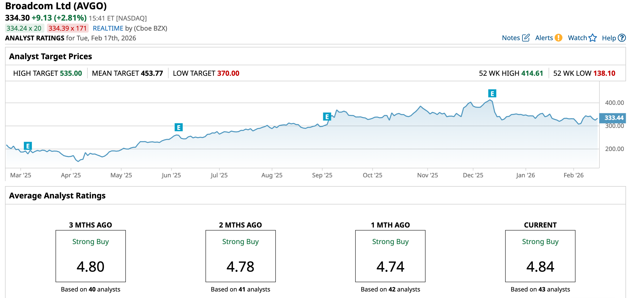Click the earnings marker near Mar '25
Image resolution: width=629 pixels, height=298 pixels.
coord(28,146)
